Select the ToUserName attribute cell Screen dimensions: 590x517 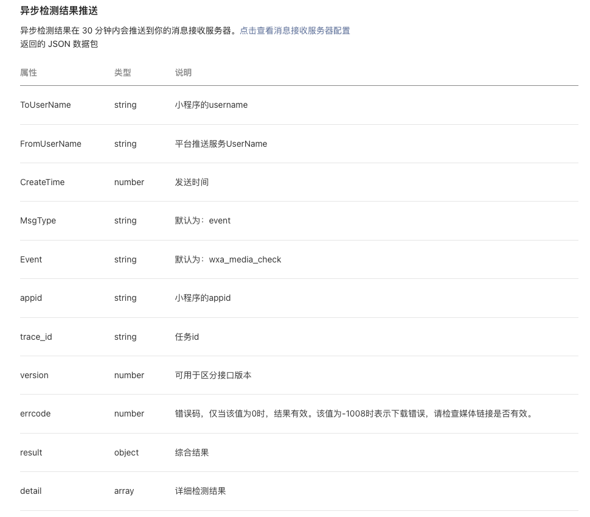pyautogui.click(x=46, y=105)
